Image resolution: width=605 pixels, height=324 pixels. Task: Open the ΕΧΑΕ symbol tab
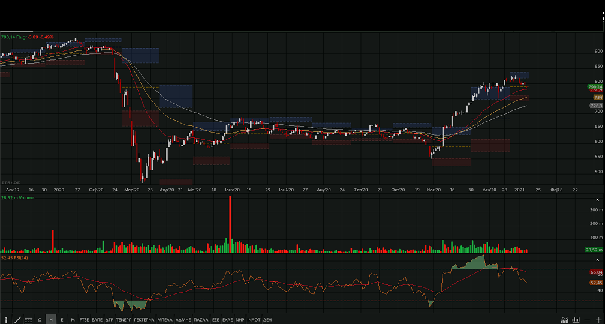(228, 320)
